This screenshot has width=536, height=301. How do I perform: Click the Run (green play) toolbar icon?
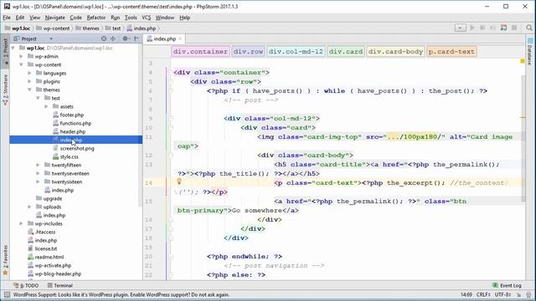coord(472,28)
